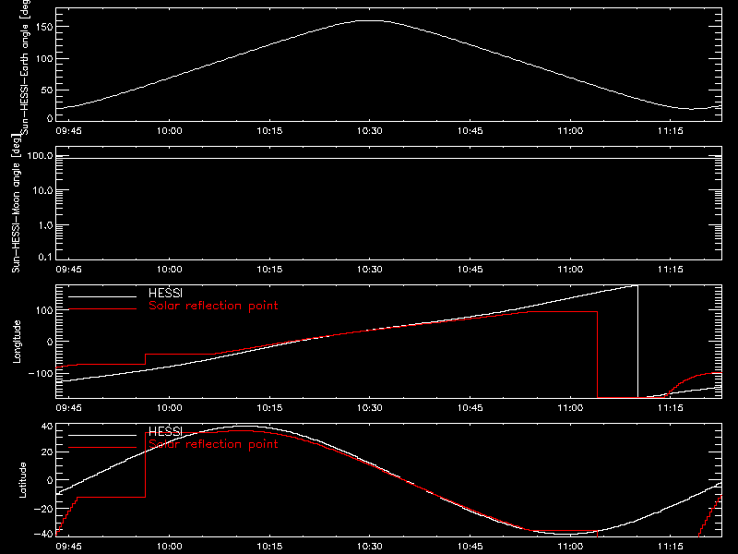Viewport: 738px width, 554px height.
Task: Select Solar reflection point legend in Latitude plot
Action: coord(213,444)
